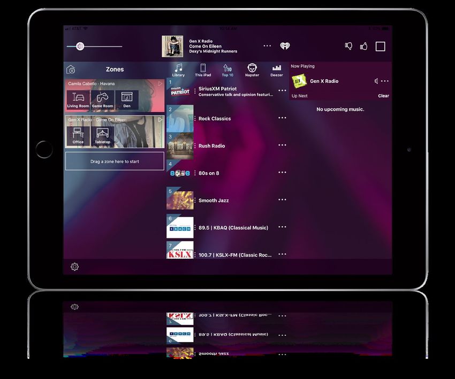
Task: Click the Gen X Radio logo in queue
Action: pyautogui.click(x=299, y=81)
